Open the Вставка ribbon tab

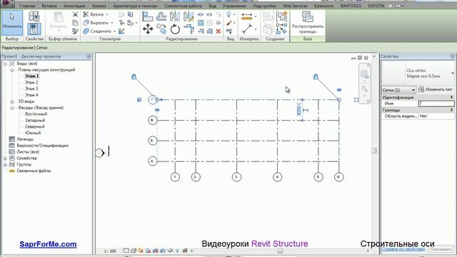pos(49,6)
